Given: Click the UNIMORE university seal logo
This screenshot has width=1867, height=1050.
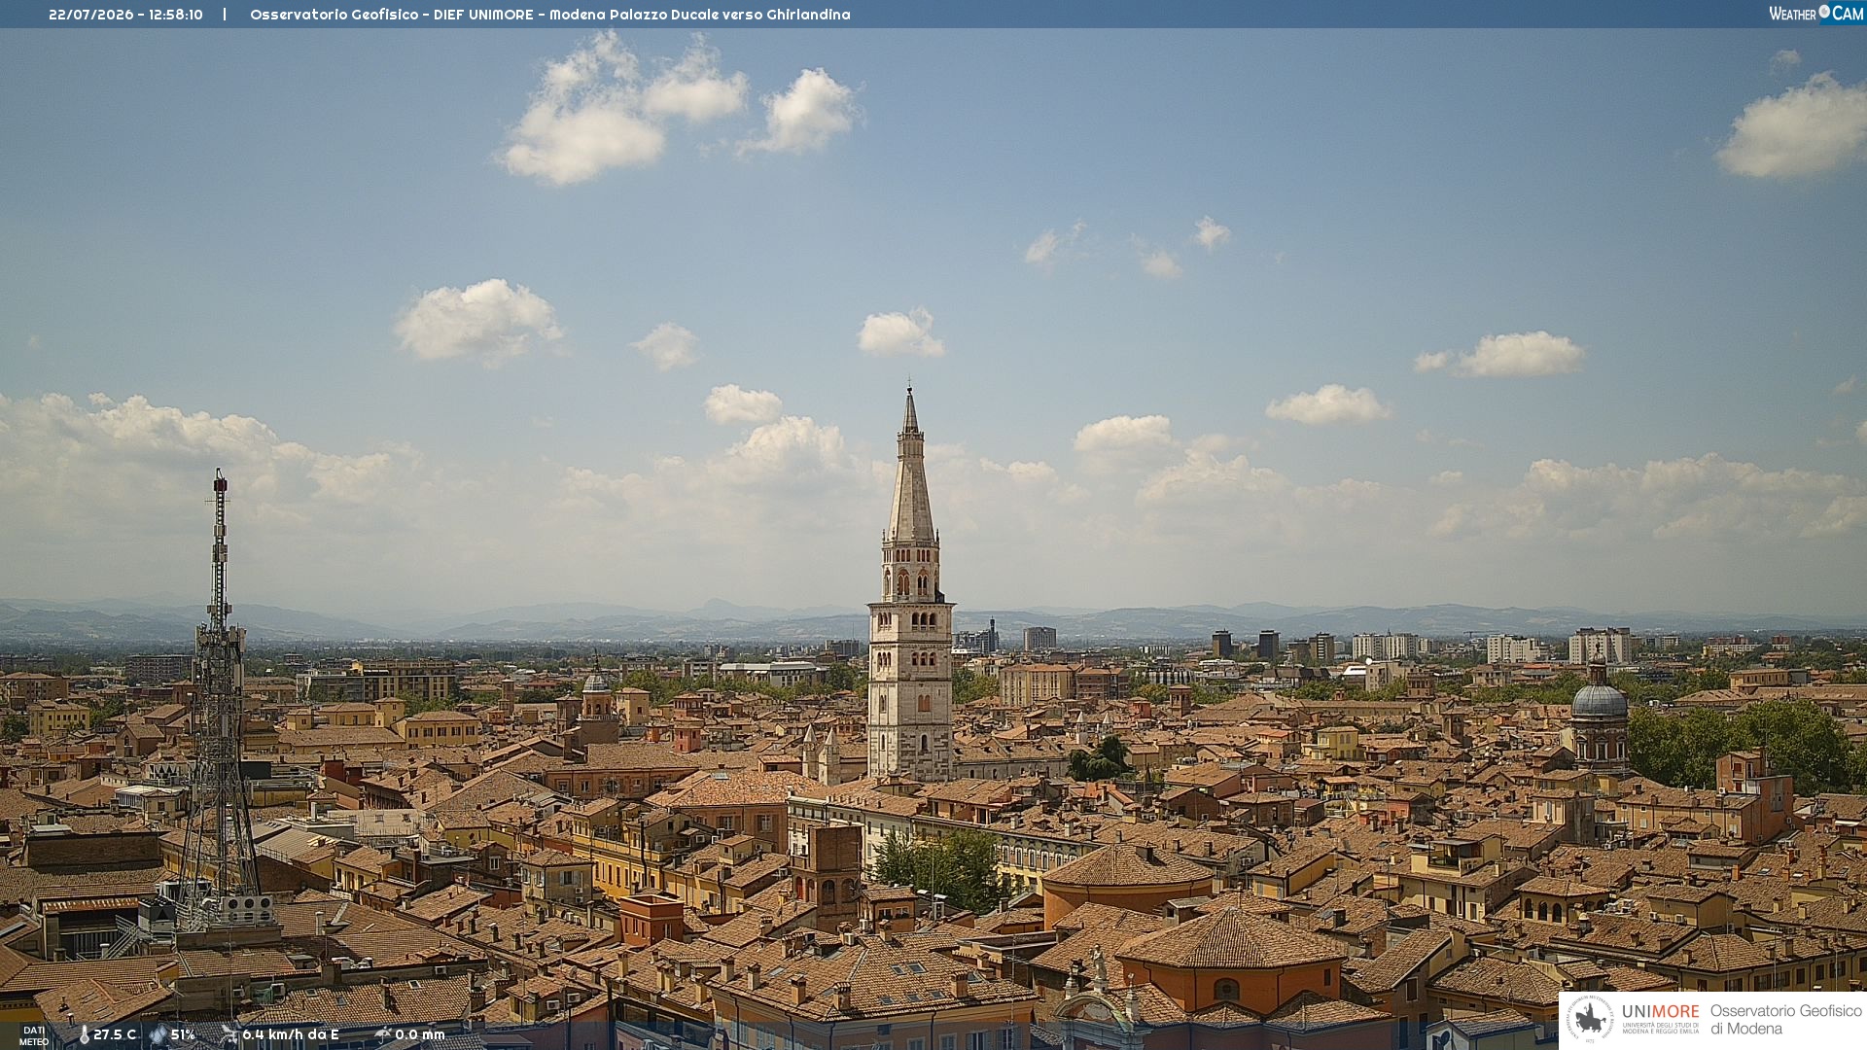Looking at the screenshot, I should coord(1590,1019).
